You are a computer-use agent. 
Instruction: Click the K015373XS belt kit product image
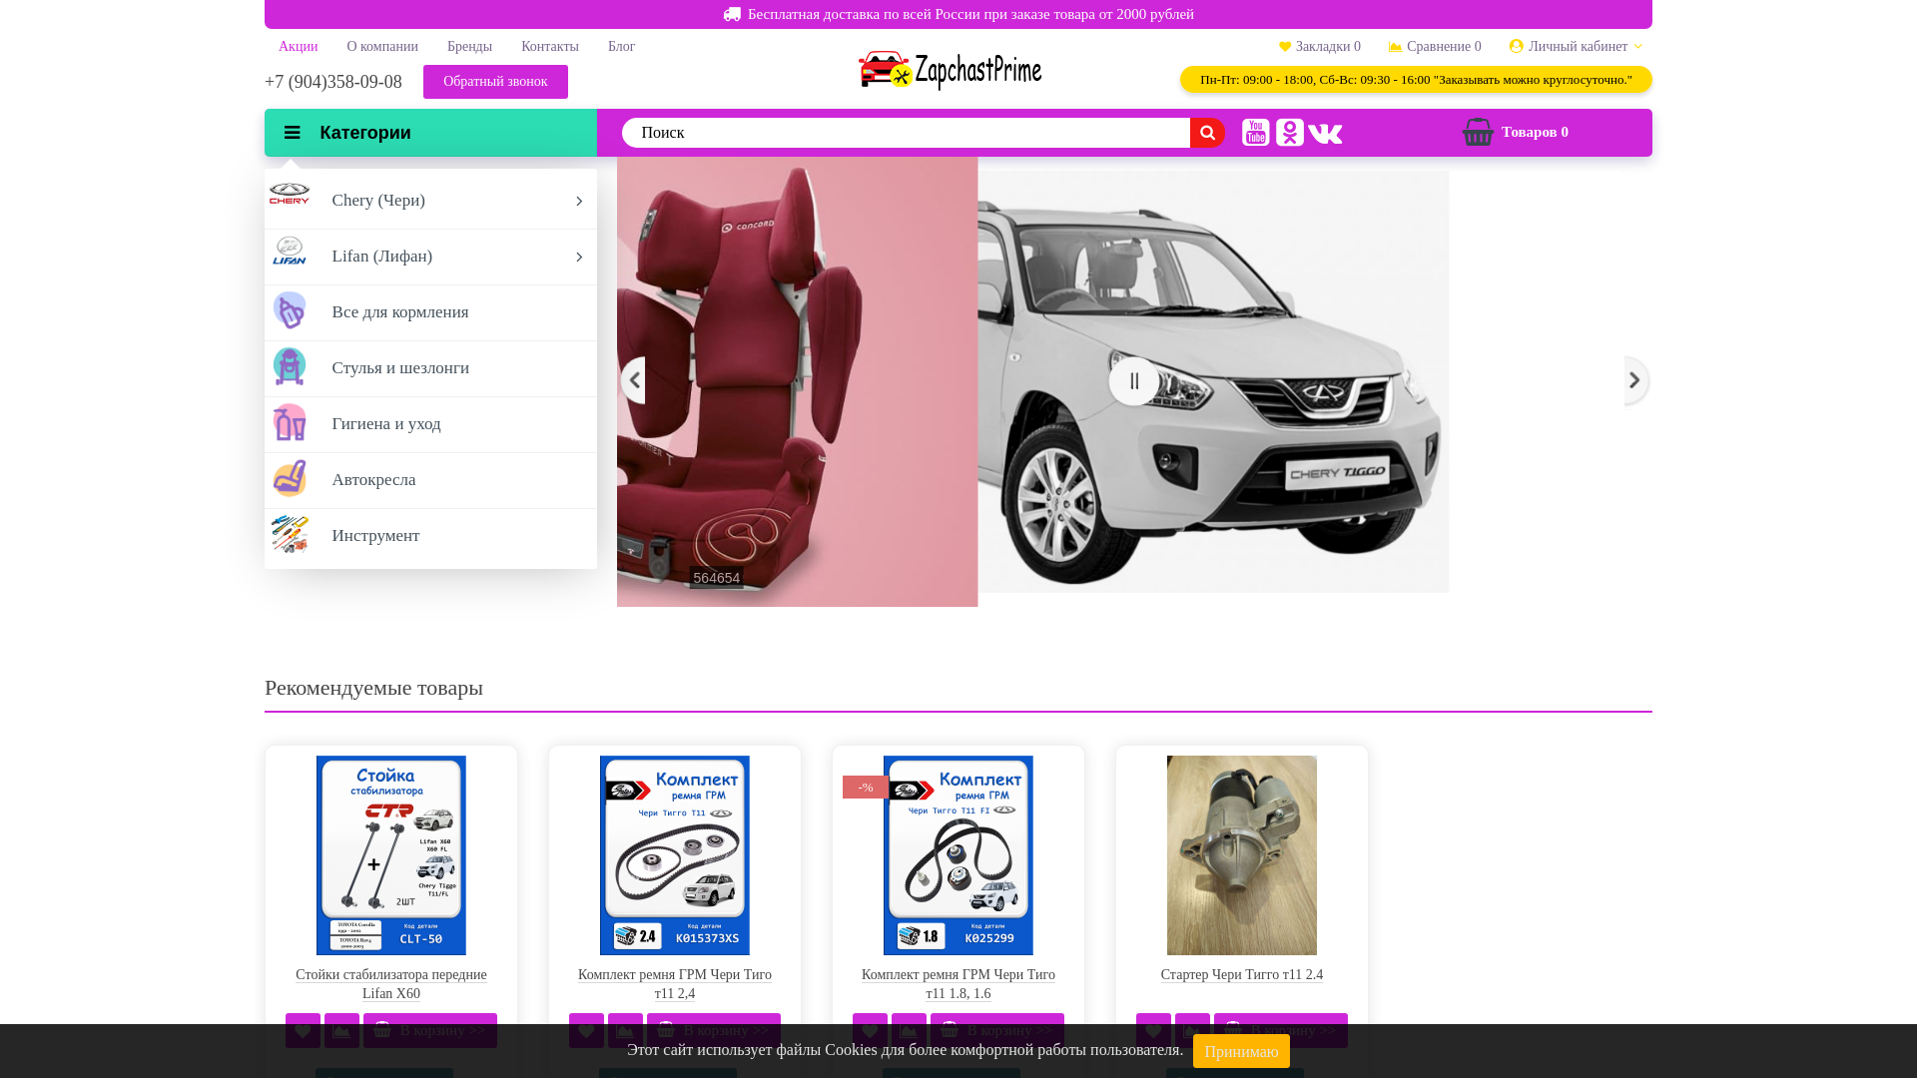click(x=675, y=855)
